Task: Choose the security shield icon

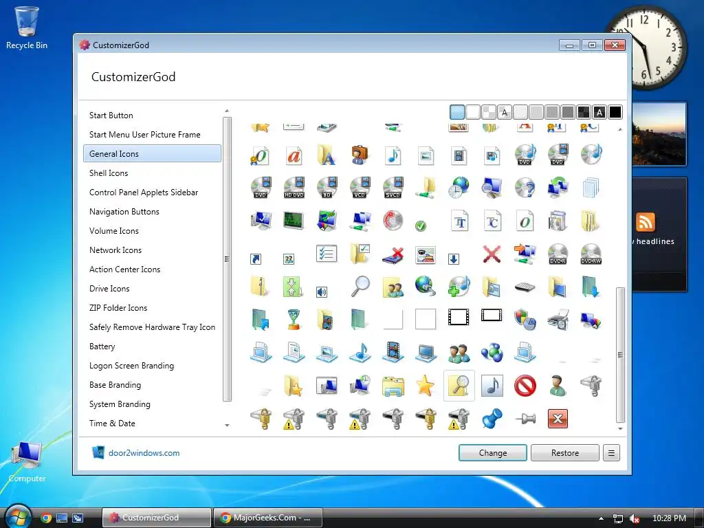Action: point(525,320)
